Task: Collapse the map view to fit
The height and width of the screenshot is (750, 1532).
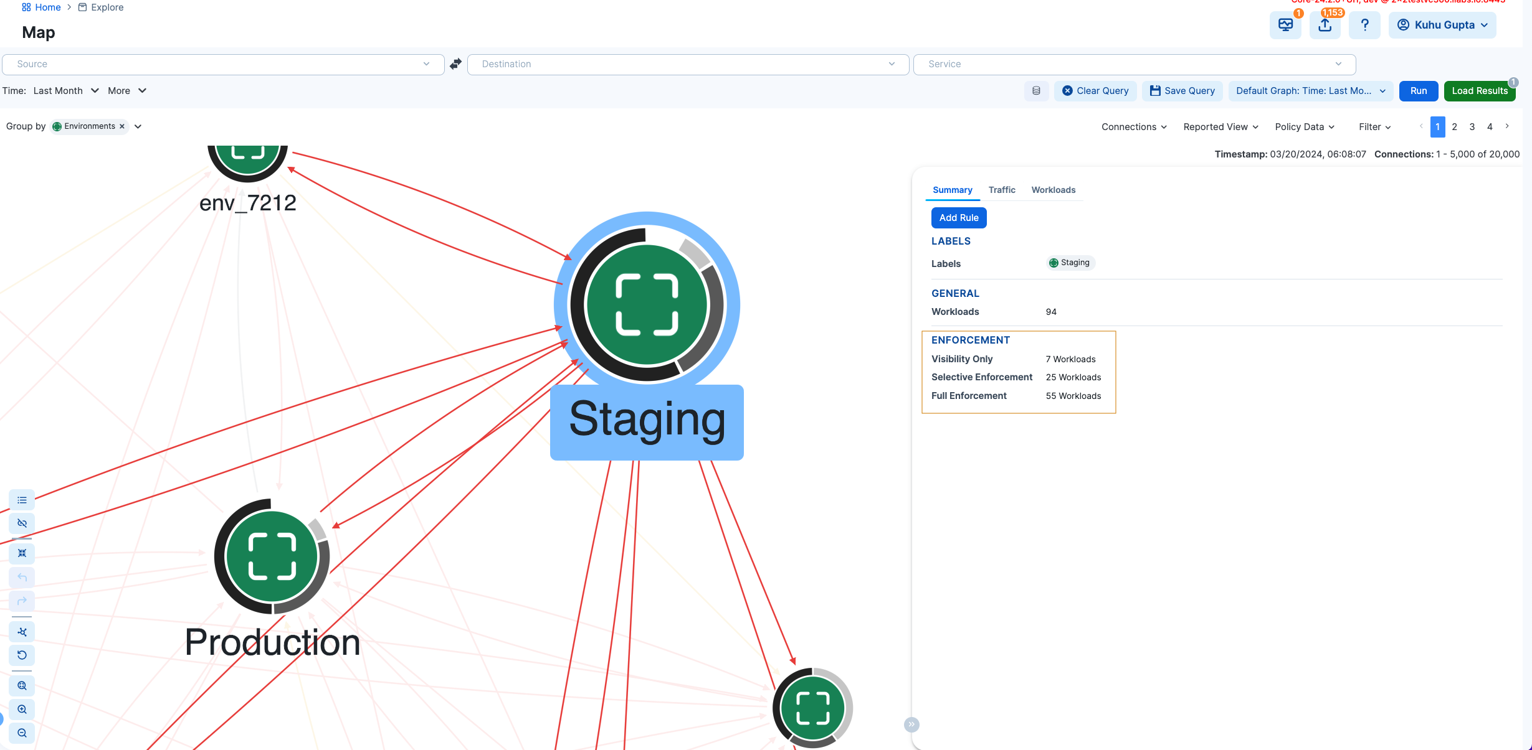Action: pos(22,553)
